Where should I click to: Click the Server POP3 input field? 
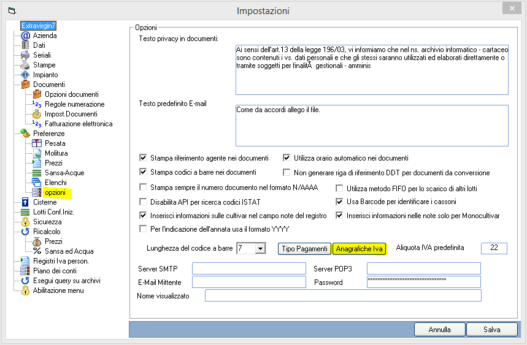(x=424, y=268)
